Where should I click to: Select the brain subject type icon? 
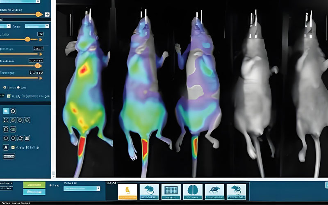[x=193, y=191]
